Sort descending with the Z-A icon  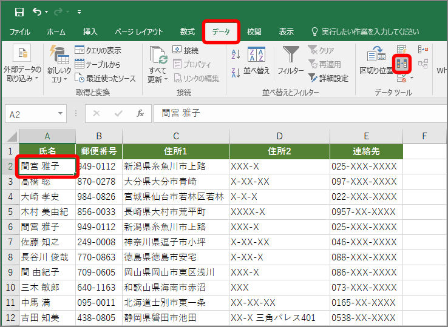[236, 73]
